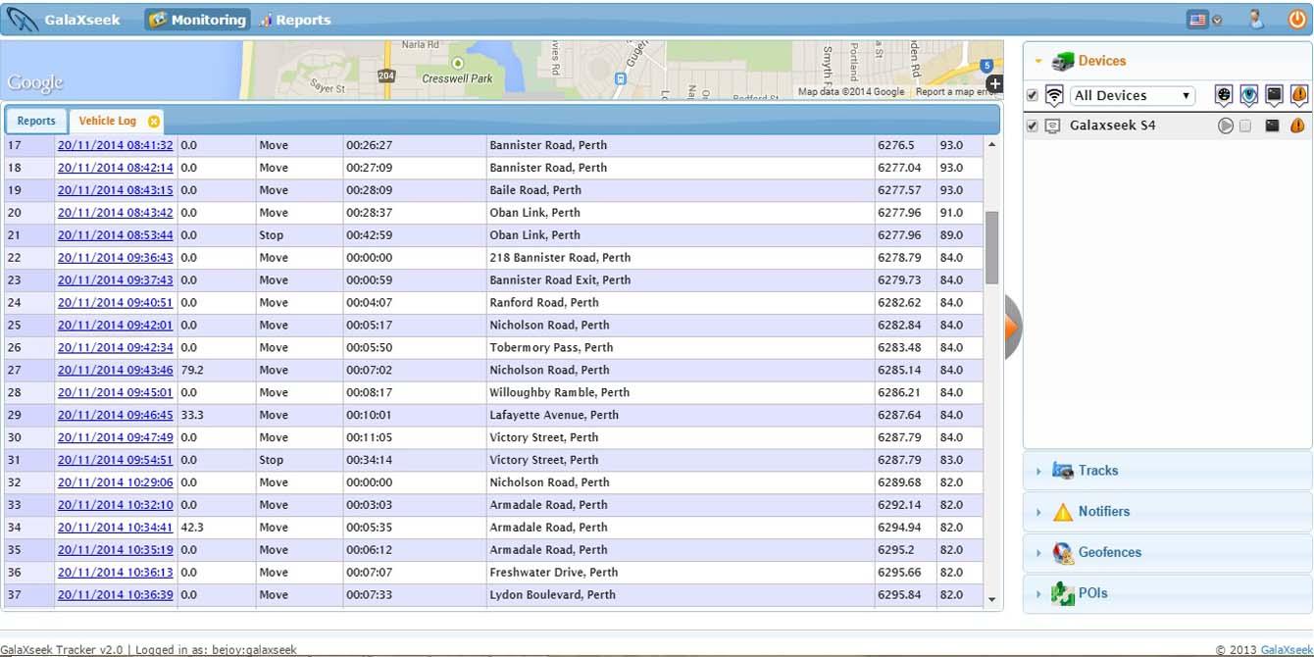Image resolution: width=1314 pixels, height=657 pixels.
Task: Click 'Tobermory Pass, Perth' cell
Action: [x=681, y=348]
